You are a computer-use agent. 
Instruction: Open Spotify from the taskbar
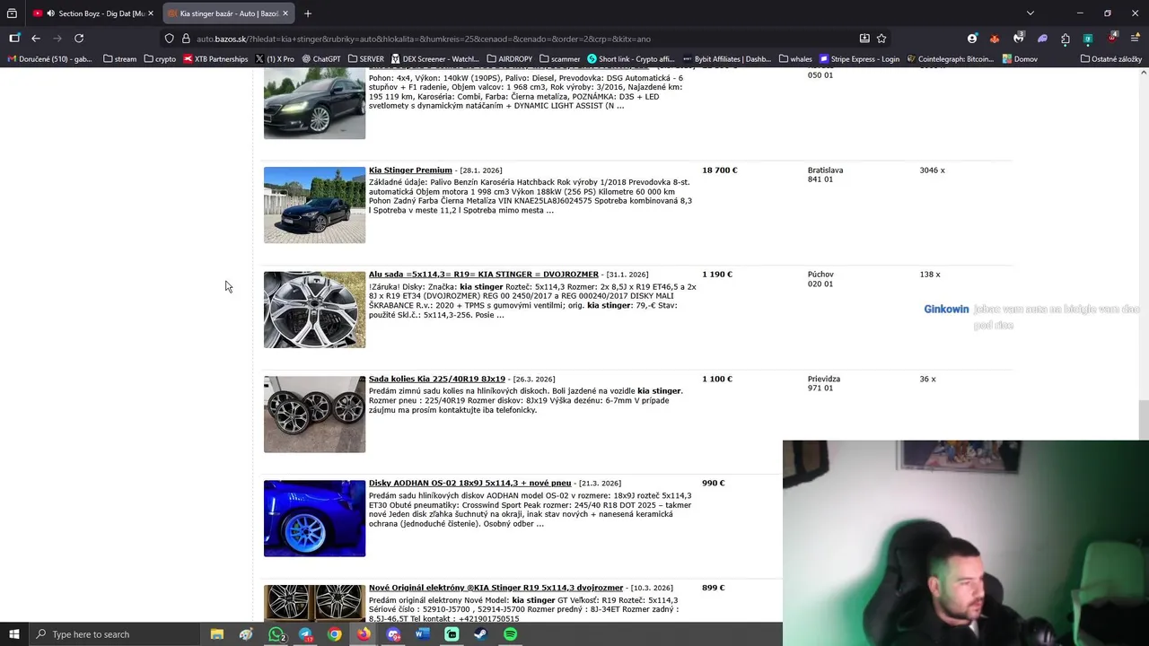tap(511, 634)
